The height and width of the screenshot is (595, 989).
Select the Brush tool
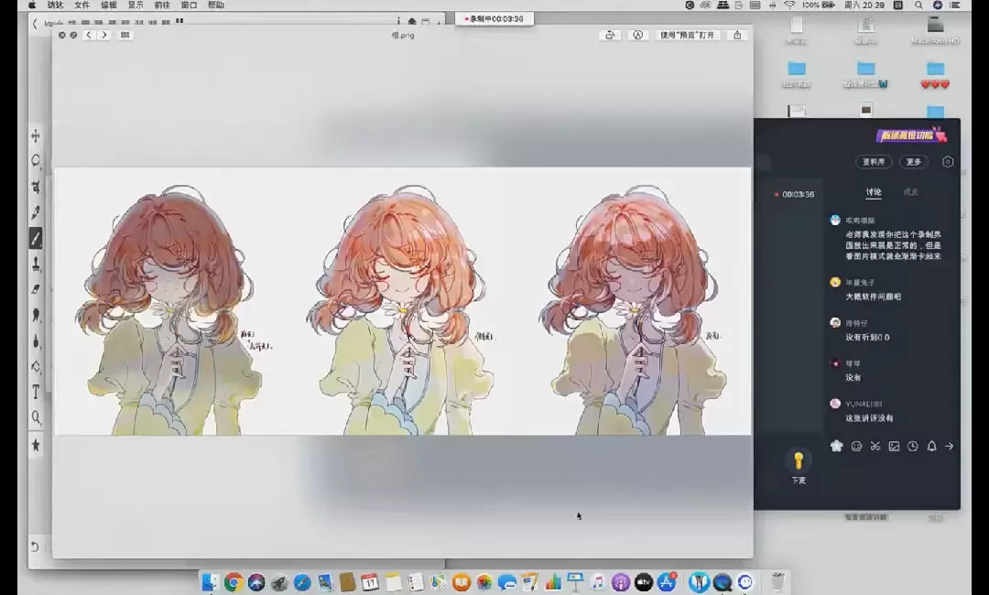(x=36, y=238)
